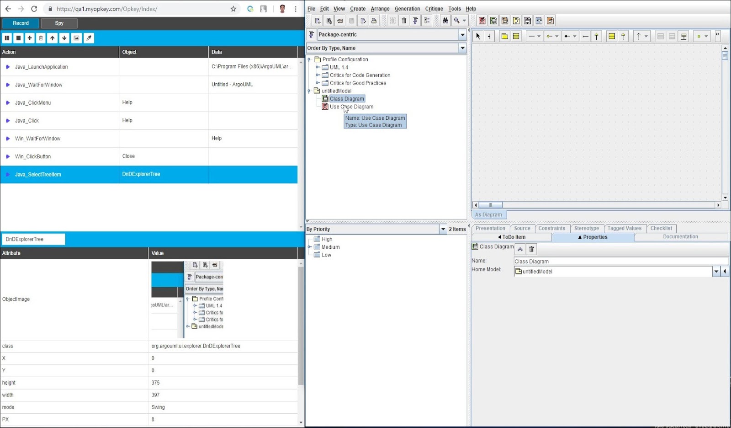Bookmark page with star icon

(233, 9)
